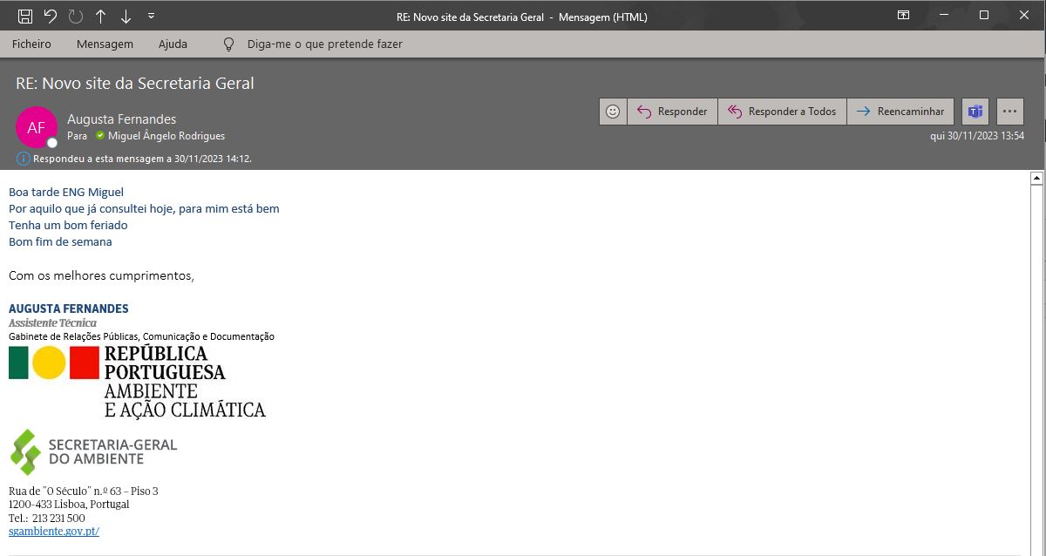Click the AF sender avatar
Viewport: 1046px width, 556px height.
click(36, 127)
